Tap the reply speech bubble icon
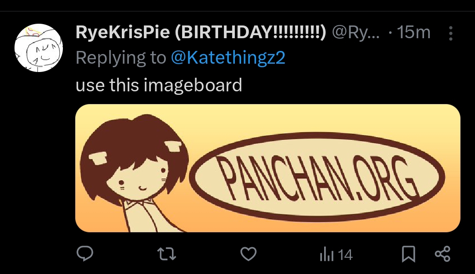Image resolution: width=475 pixels, height=274 pixels. pyautogui.click(x=84, y=254)
